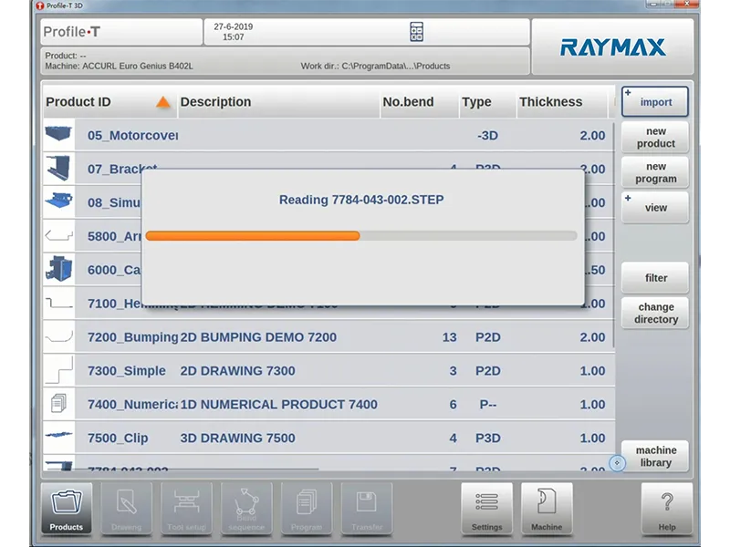The width and height of the screenshot is (730, 547).
Task: Open the Machine page
Action: click(x=547, y=509)
